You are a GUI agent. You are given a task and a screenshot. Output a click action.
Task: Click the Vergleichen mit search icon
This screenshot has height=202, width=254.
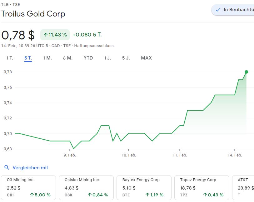[7, 168]
